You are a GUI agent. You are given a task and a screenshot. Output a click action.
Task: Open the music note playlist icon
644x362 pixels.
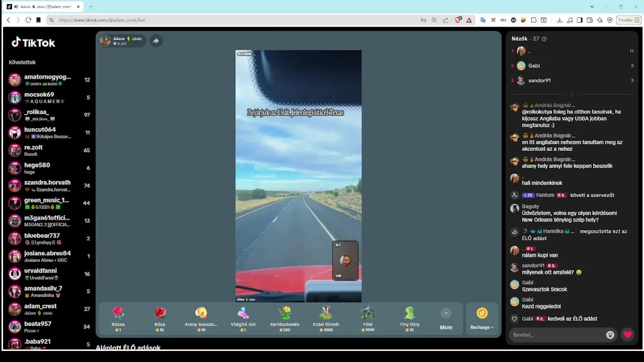click(x=570, y=20)
